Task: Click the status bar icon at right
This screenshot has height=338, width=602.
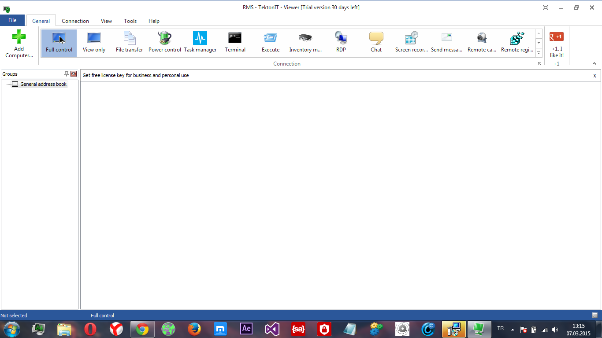Action: pyautogui.click(x=595, y=315)
